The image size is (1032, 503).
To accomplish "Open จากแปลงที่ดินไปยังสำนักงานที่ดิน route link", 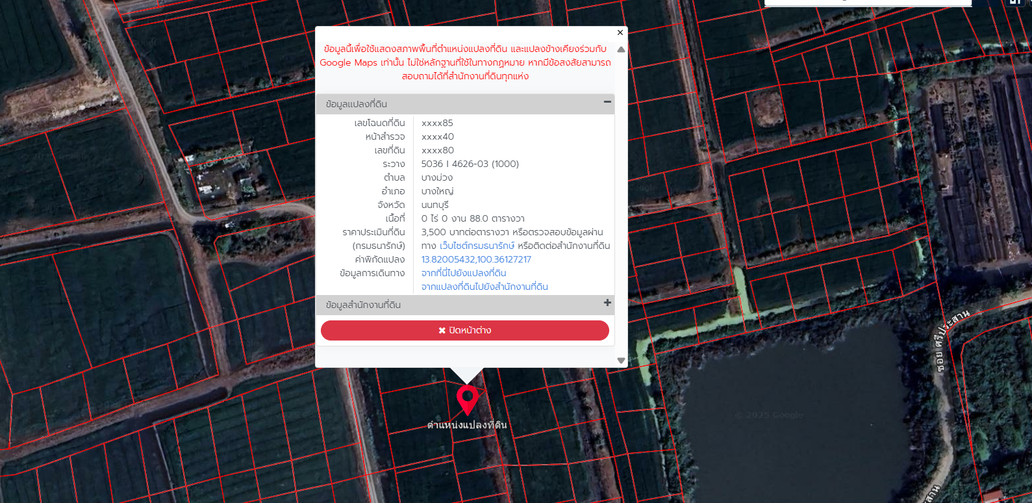I will (485, 287).
